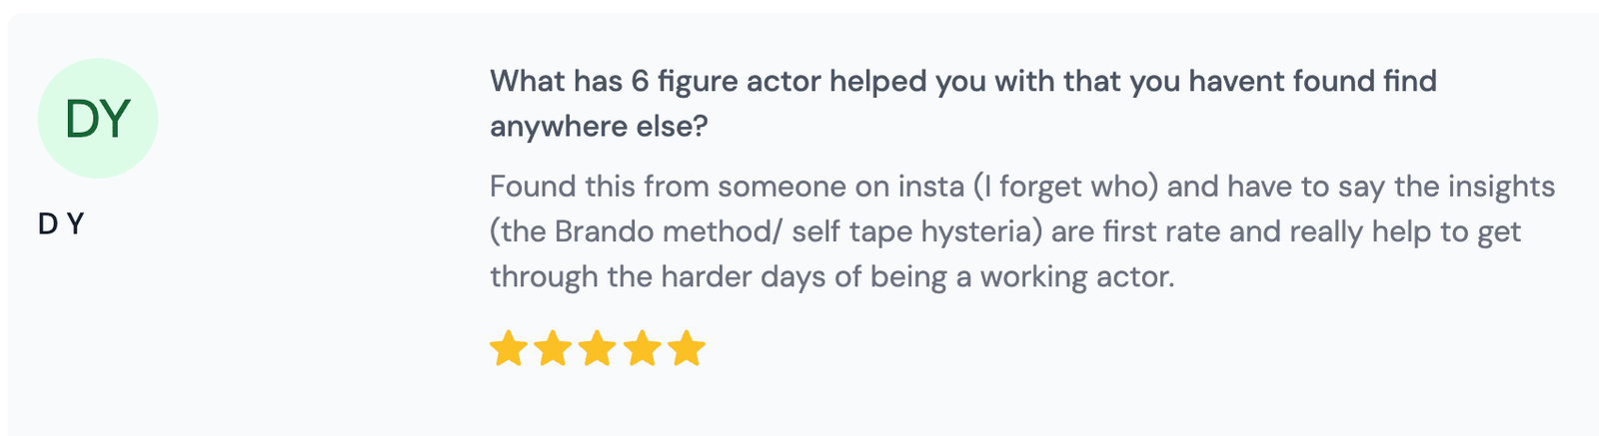Viewport: 1599px width, 436px height.
Task: Click the words "anywhere else?" in the heading
Action: point(599,127)
